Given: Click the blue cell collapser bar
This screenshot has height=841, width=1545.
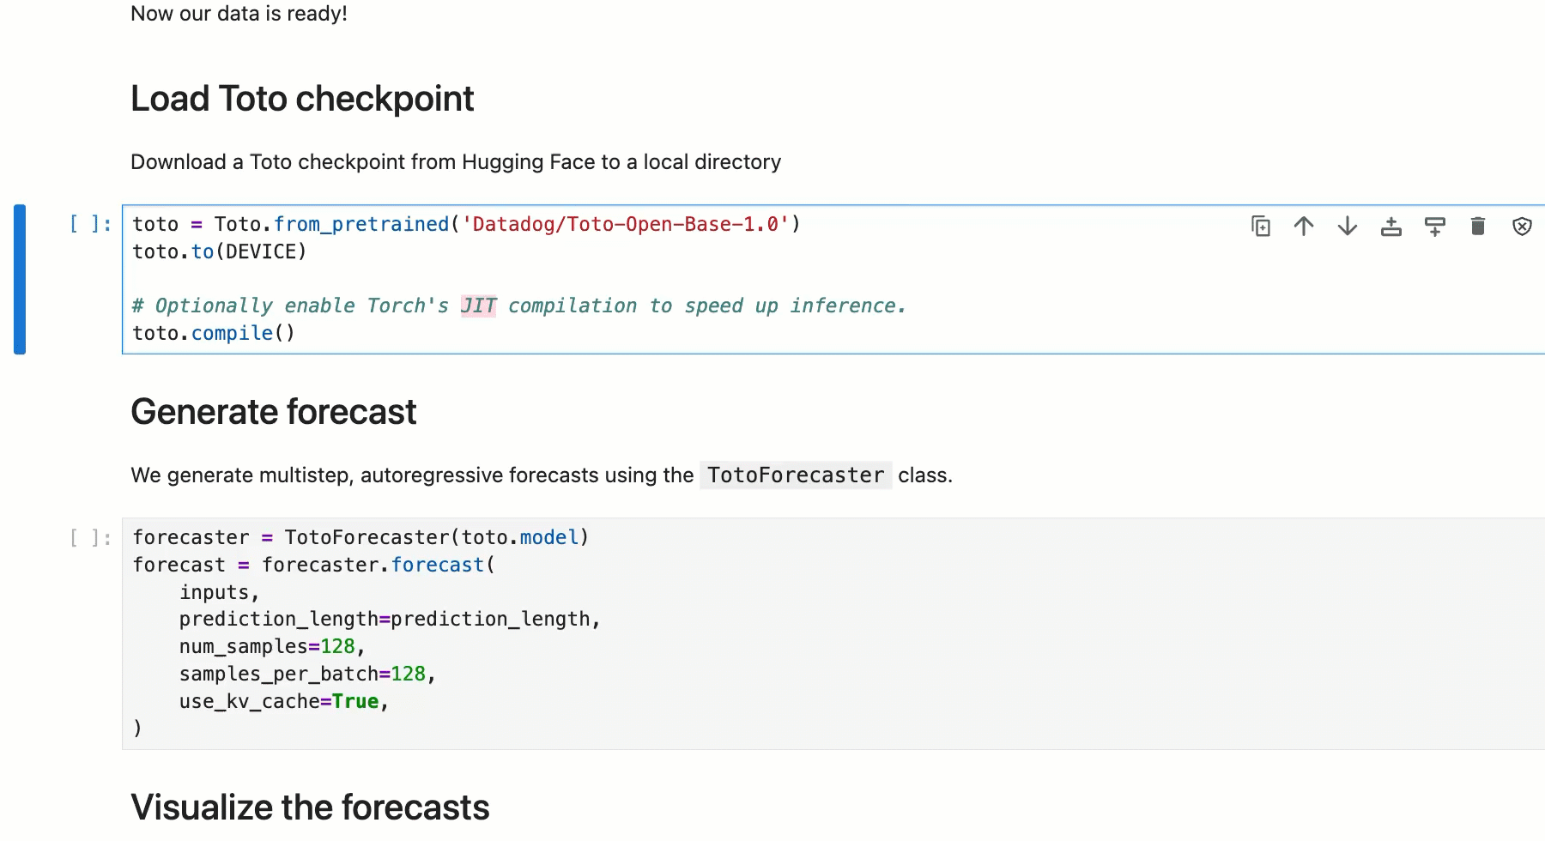Looking at the screenshot, I should click(x=18, y=279).
